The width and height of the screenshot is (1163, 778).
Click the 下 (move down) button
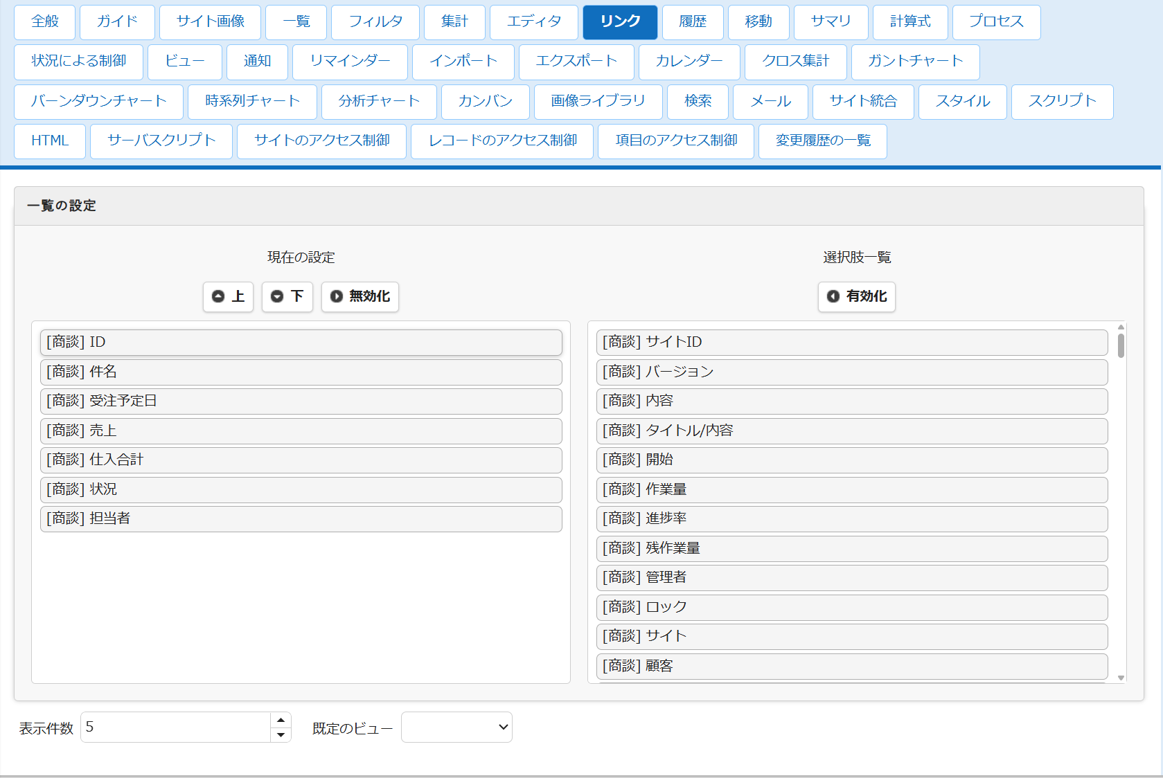pyautogui.click(x=287, y=296)
